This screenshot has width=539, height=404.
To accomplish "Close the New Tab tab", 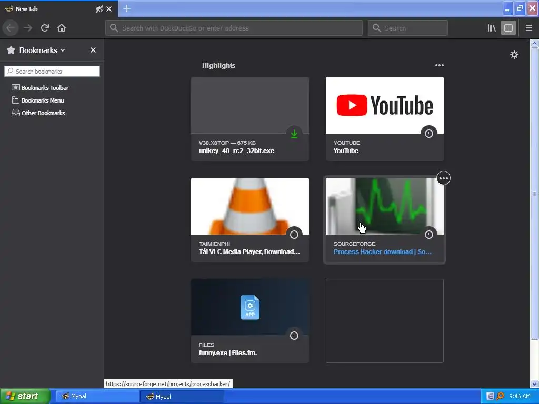I will [x=109, y=9].
